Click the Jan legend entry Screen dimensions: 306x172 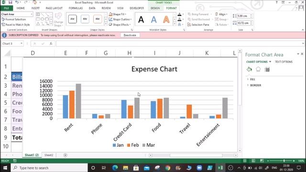118,145
